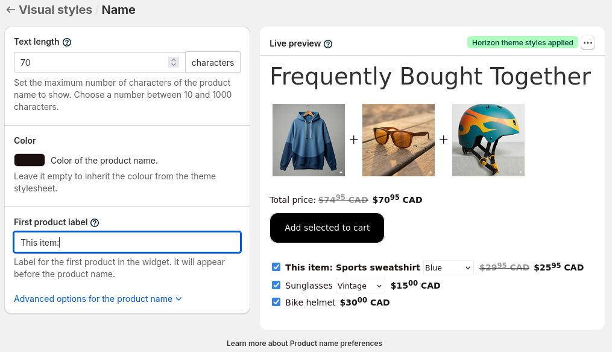The height and width of the screenshot is (352, 612).
Task: Click the text length number stepper arrows
Action: click(x=174, y=62)
